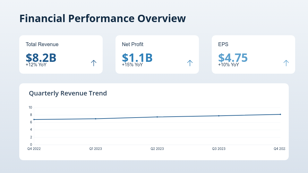308x173 pixels.
Task: Click the Net Profit card label
Action: 133,45
